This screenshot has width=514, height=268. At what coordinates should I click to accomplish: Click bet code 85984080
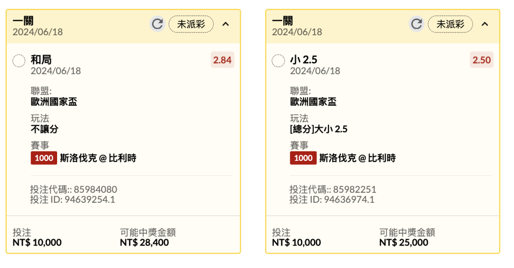tap(95, 189)
